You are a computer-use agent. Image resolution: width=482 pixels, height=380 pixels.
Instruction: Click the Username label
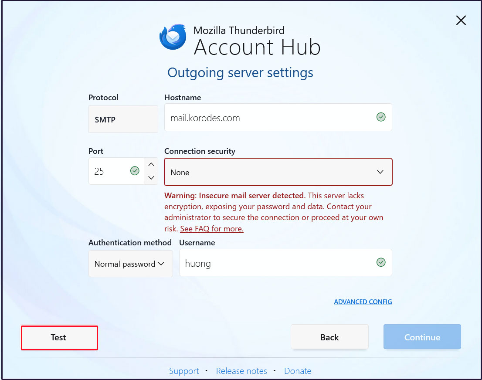[x=197, y=243]
